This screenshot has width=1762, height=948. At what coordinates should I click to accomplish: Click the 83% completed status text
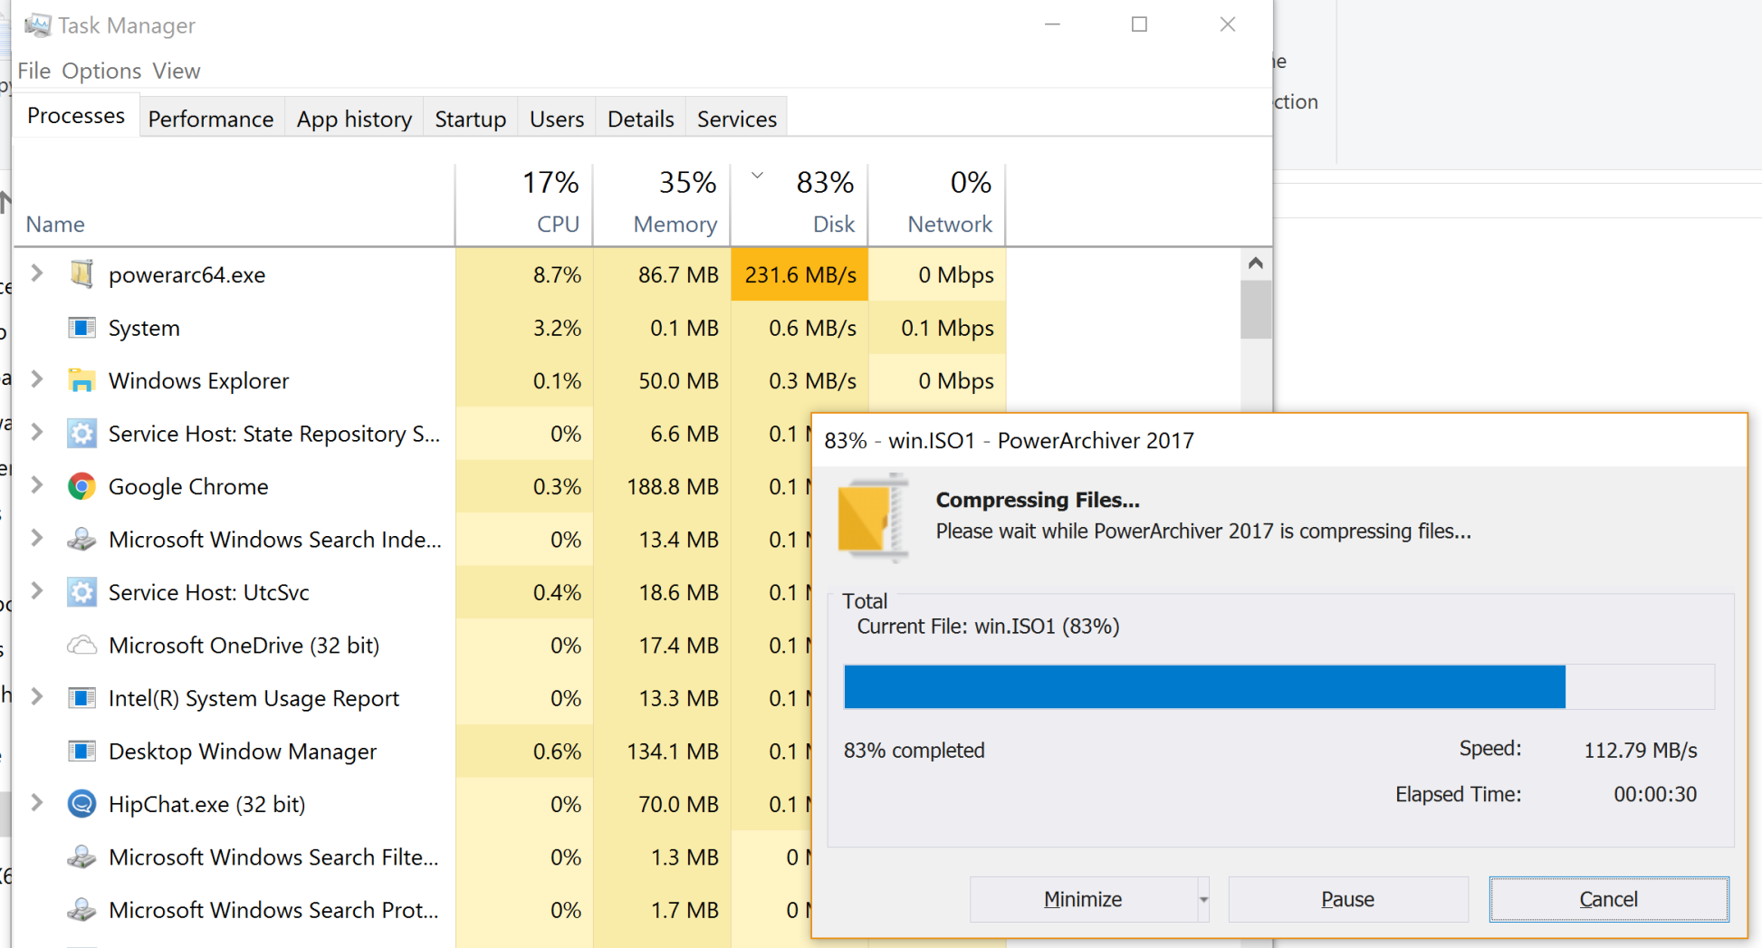(914, 751)
